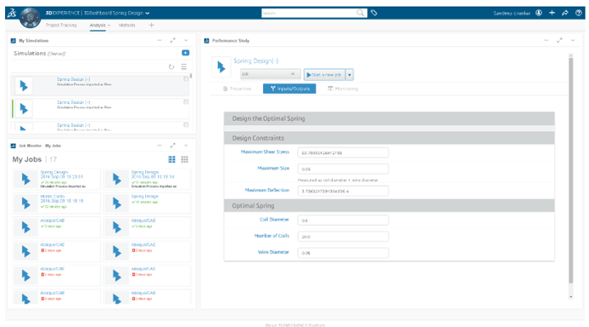Open the Spring Design job from 15:19:14
The width and height of the screenshot is (589, 327).
153,175
